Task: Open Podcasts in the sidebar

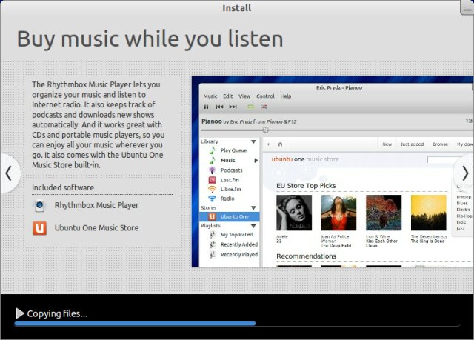Action: [x=232, y=170]
